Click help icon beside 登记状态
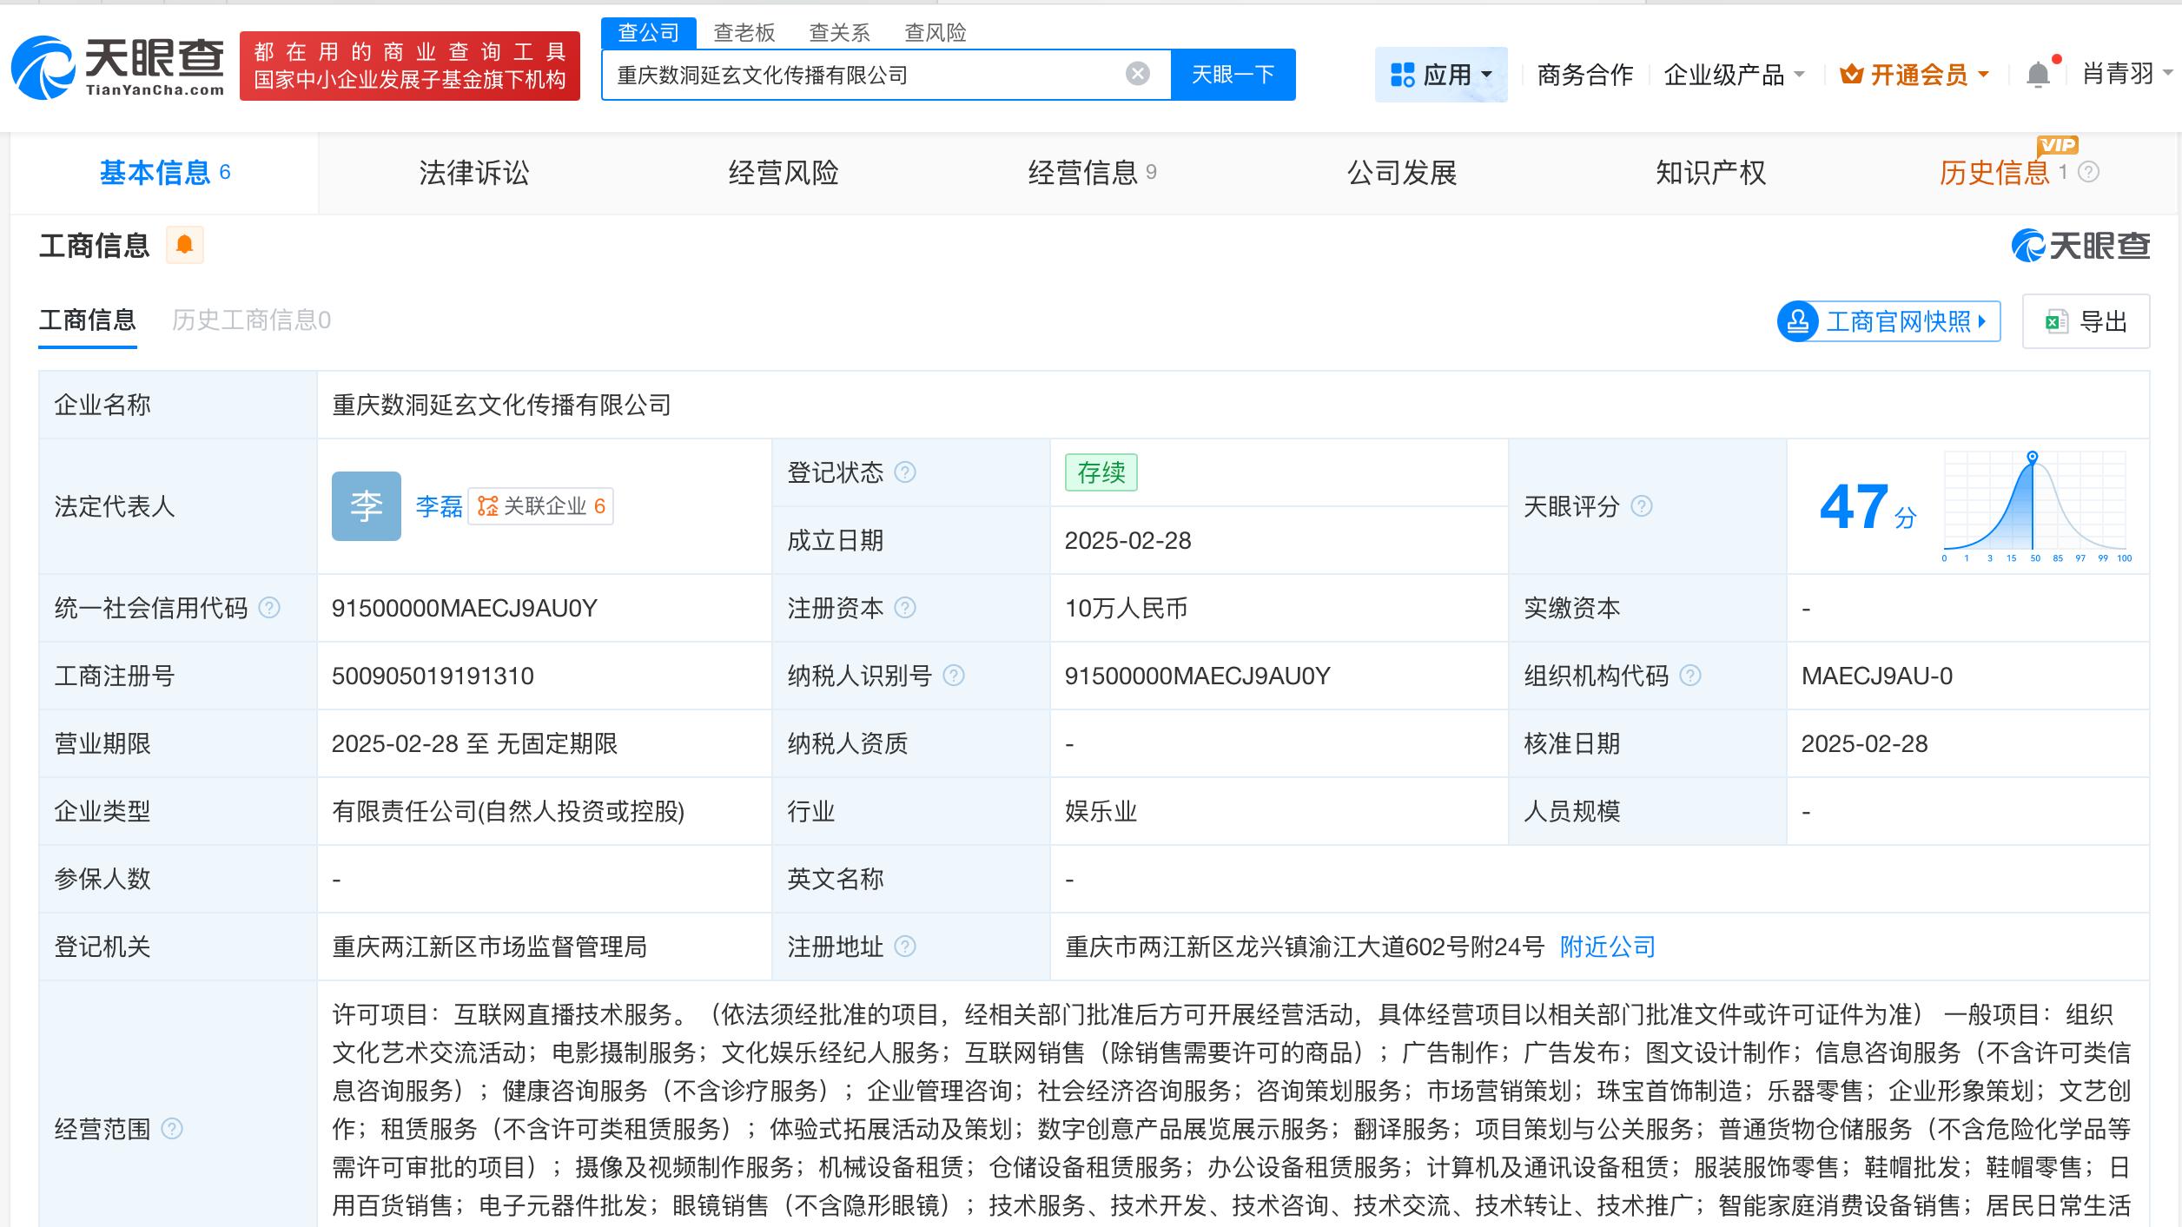Viewport: 2182px width, 1227px height. click(905, 472)
